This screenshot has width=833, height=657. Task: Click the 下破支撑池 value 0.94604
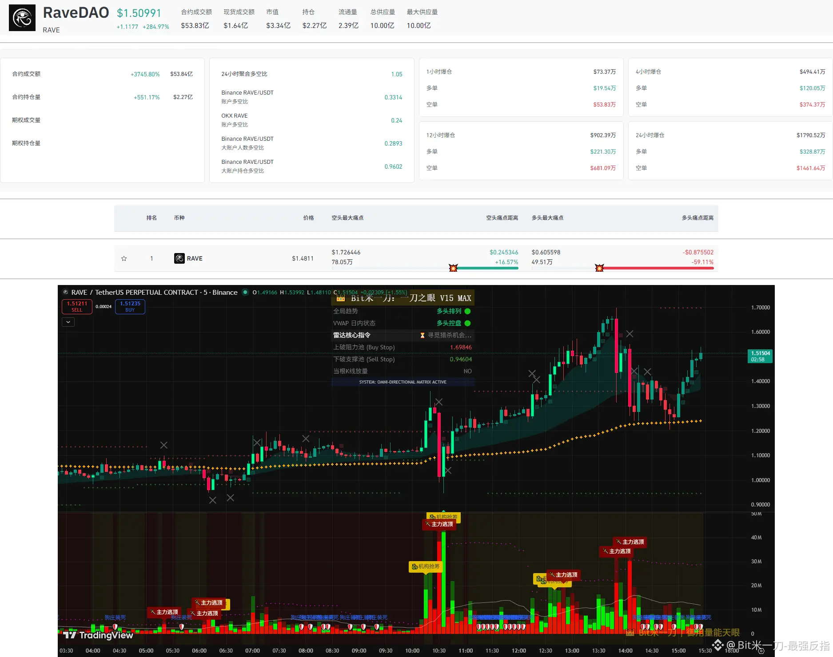(461, 359)
